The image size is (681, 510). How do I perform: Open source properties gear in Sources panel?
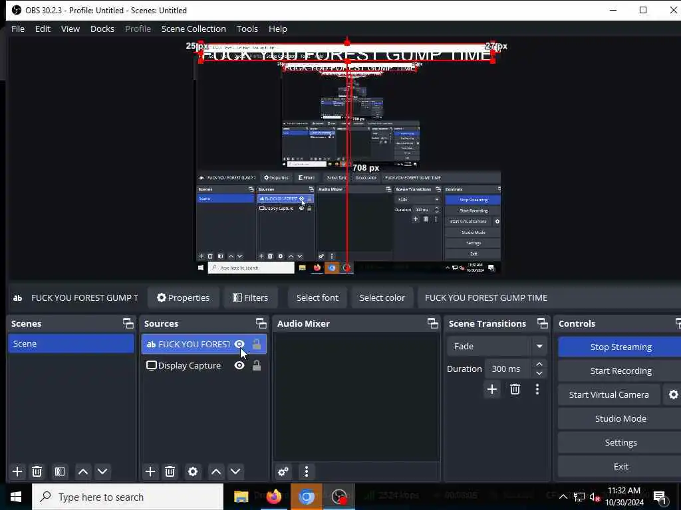click(193, 471)
